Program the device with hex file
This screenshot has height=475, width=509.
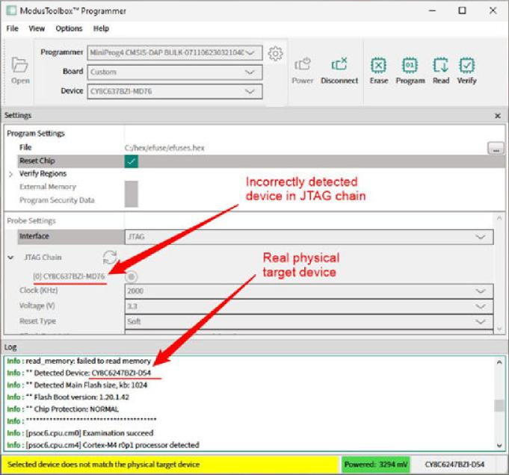point(410,71)
